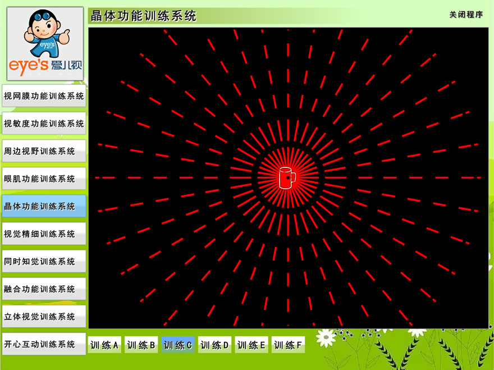Select 眼肌功能训练系统 from the sidebar
Image resolution: width=494 pixels, height=370 pixels.
pyautogui.click(x=44, y=179)
